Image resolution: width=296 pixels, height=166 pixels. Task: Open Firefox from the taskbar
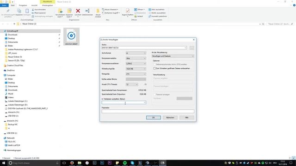coord(72,163)
